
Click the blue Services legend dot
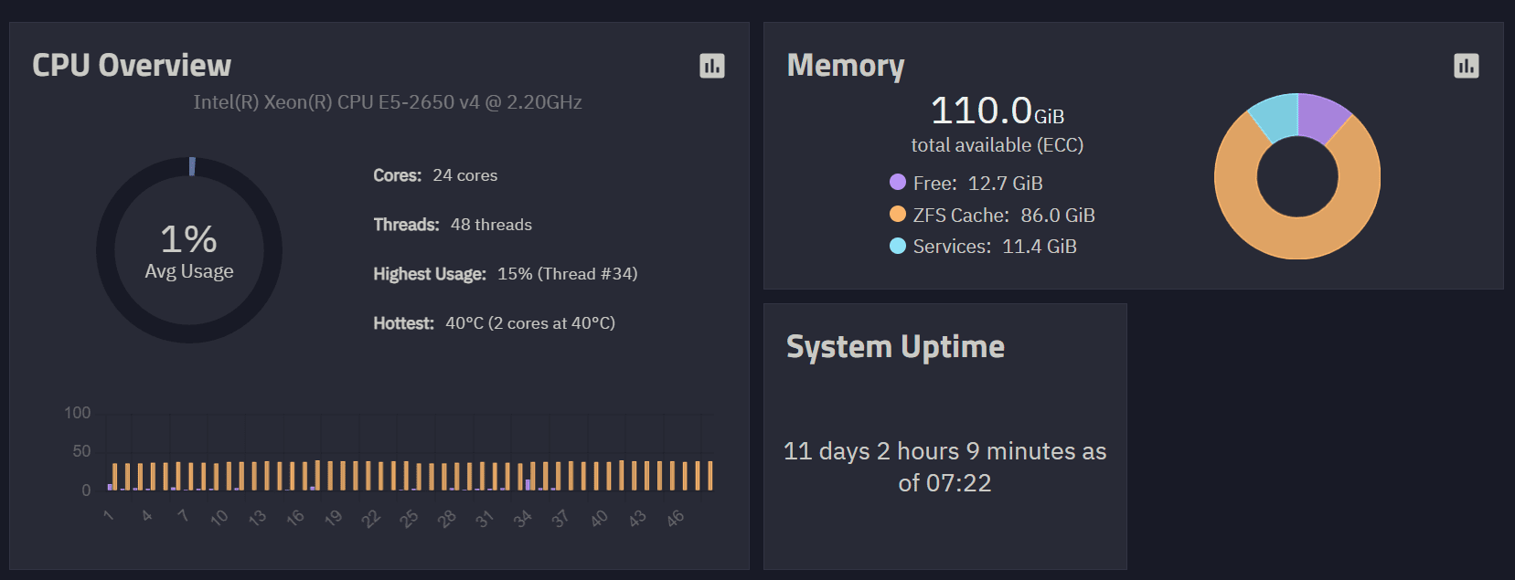898,245
